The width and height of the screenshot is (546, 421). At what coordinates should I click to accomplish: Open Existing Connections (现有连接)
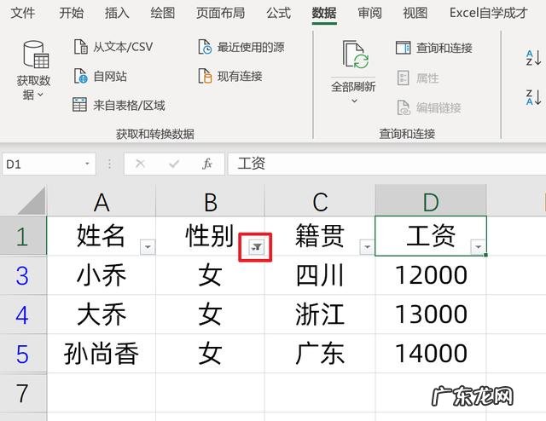click(205, 76)
